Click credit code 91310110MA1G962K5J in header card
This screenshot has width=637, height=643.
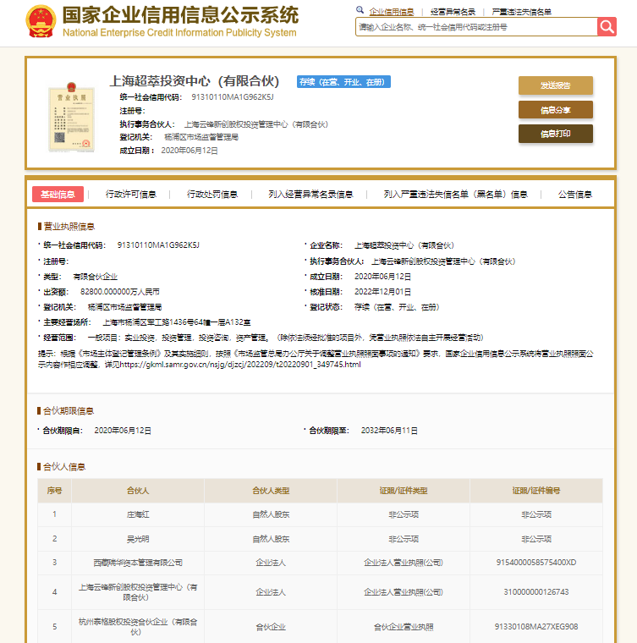(x=233, y=97)
